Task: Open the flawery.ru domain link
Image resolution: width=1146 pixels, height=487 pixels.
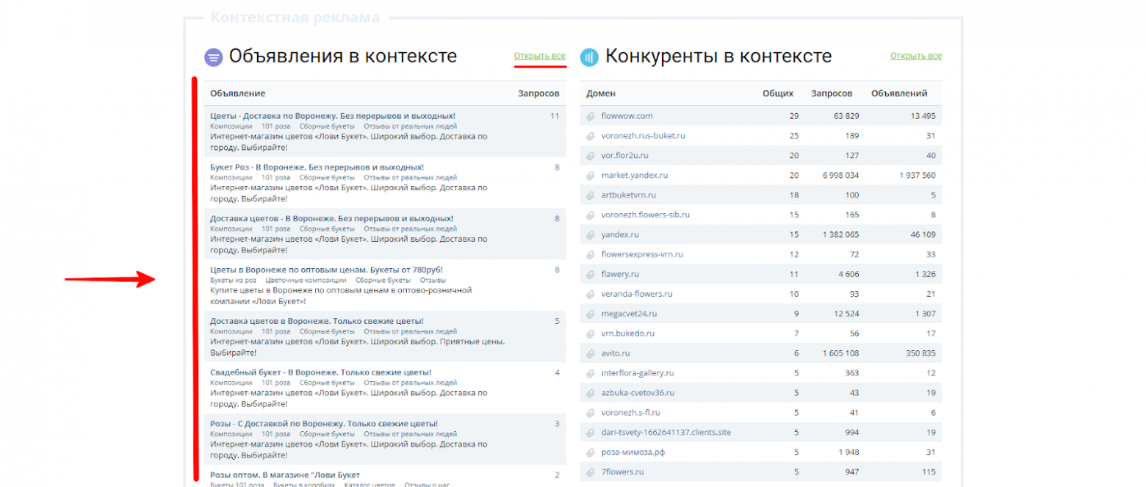Action: point(620,275)
